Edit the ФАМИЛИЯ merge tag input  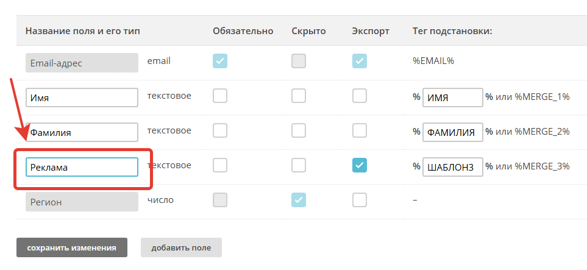(x=452, y=132)
